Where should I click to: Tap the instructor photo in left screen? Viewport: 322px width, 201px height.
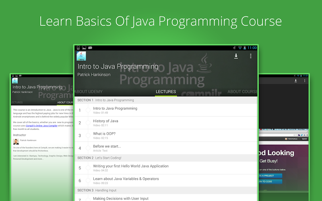click(16, 142)
